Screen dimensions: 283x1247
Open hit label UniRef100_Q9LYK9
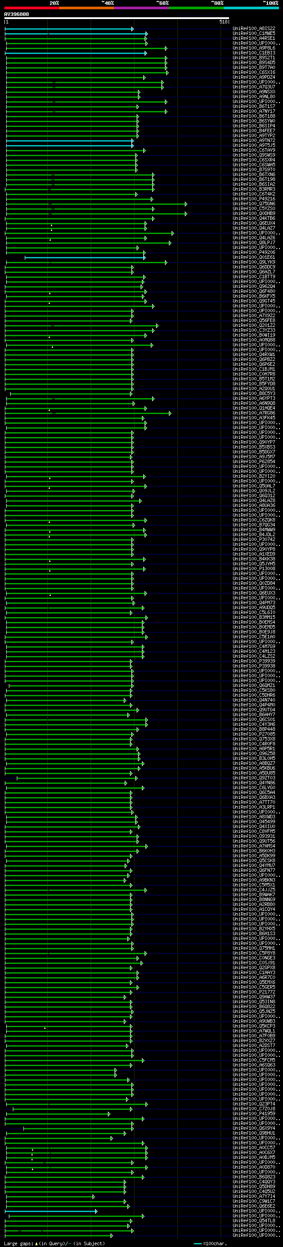pos(254,262)
